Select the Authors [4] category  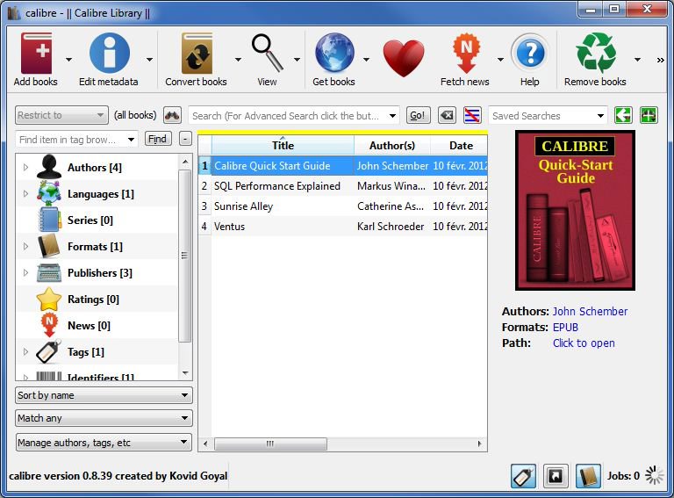click(97, 167)
